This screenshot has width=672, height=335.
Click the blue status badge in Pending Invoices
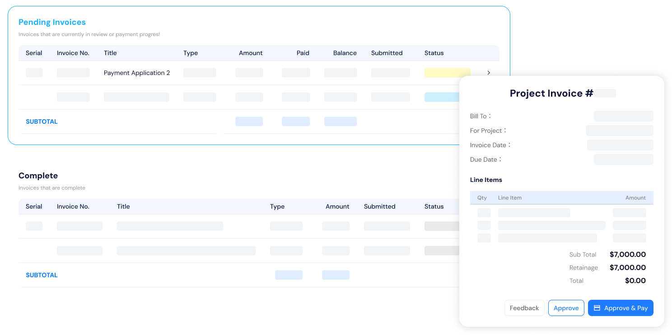coord(442,97)
